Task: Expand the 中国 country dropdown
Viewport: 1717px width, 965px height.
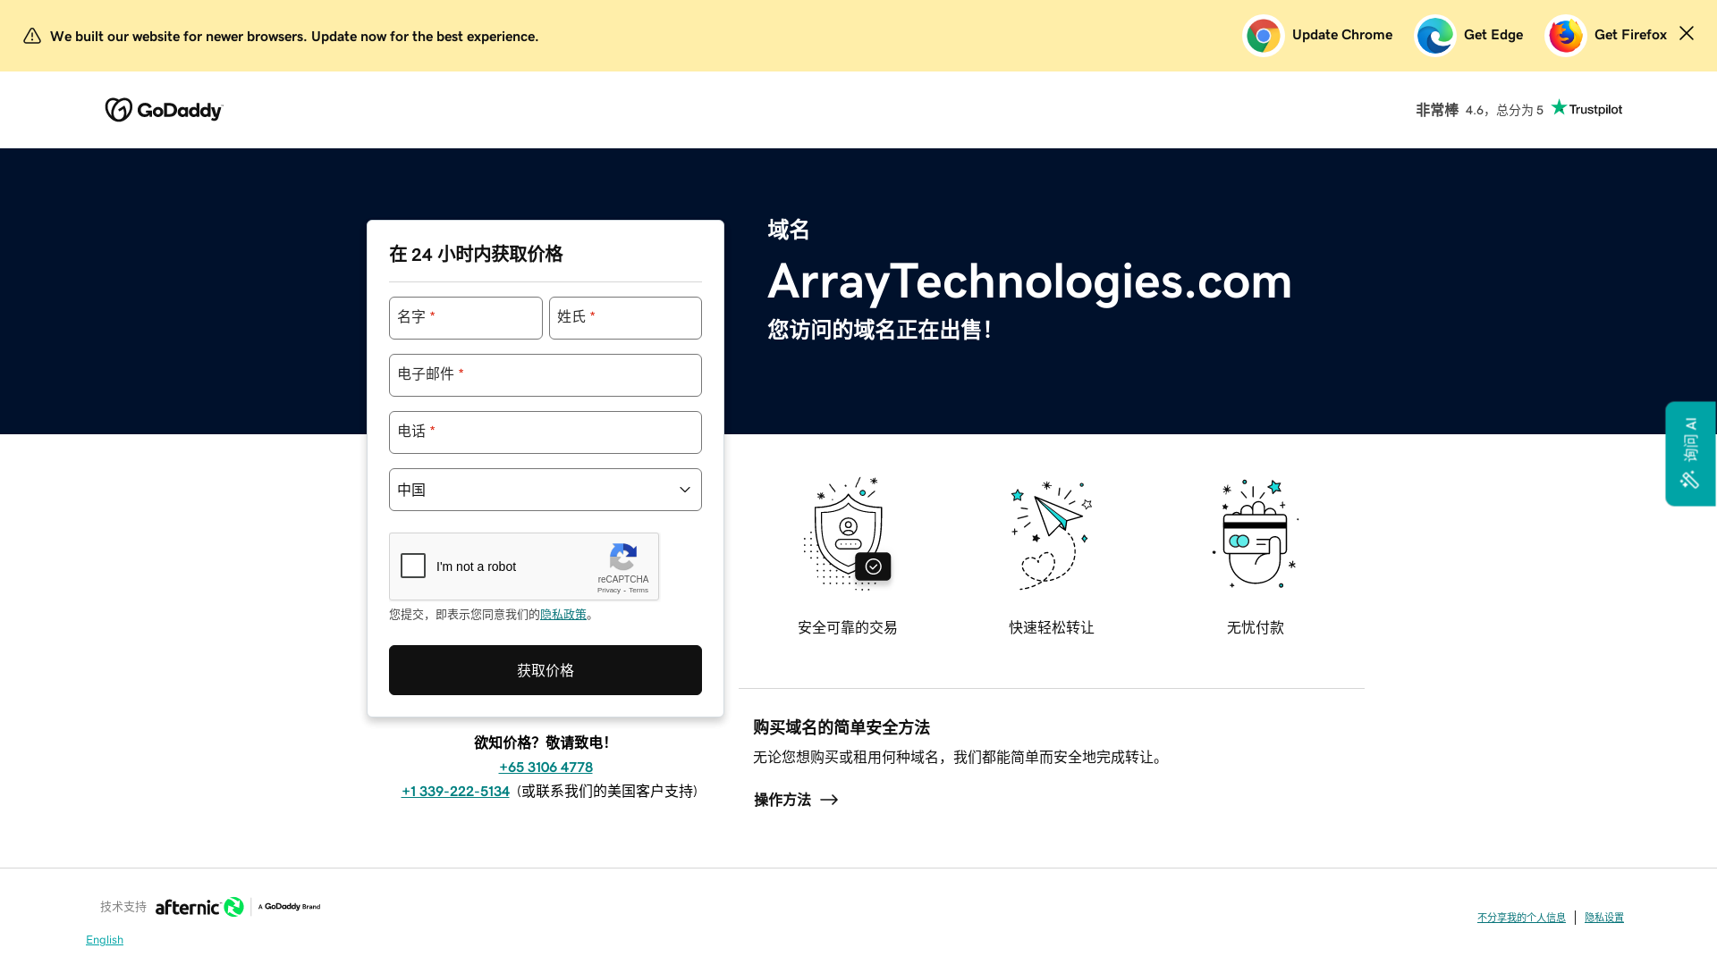Action: (545, 490)
